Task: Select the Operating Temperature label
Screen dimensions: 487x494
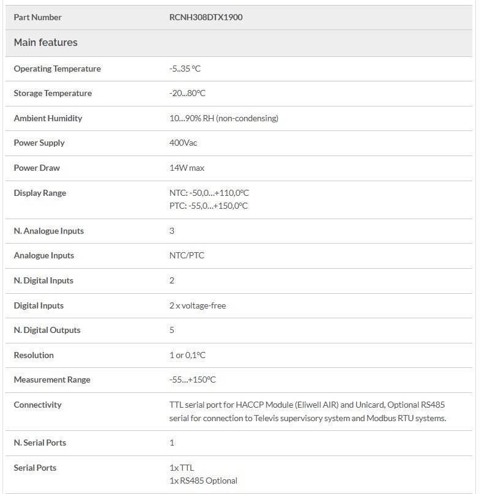Action: [57, 69]
